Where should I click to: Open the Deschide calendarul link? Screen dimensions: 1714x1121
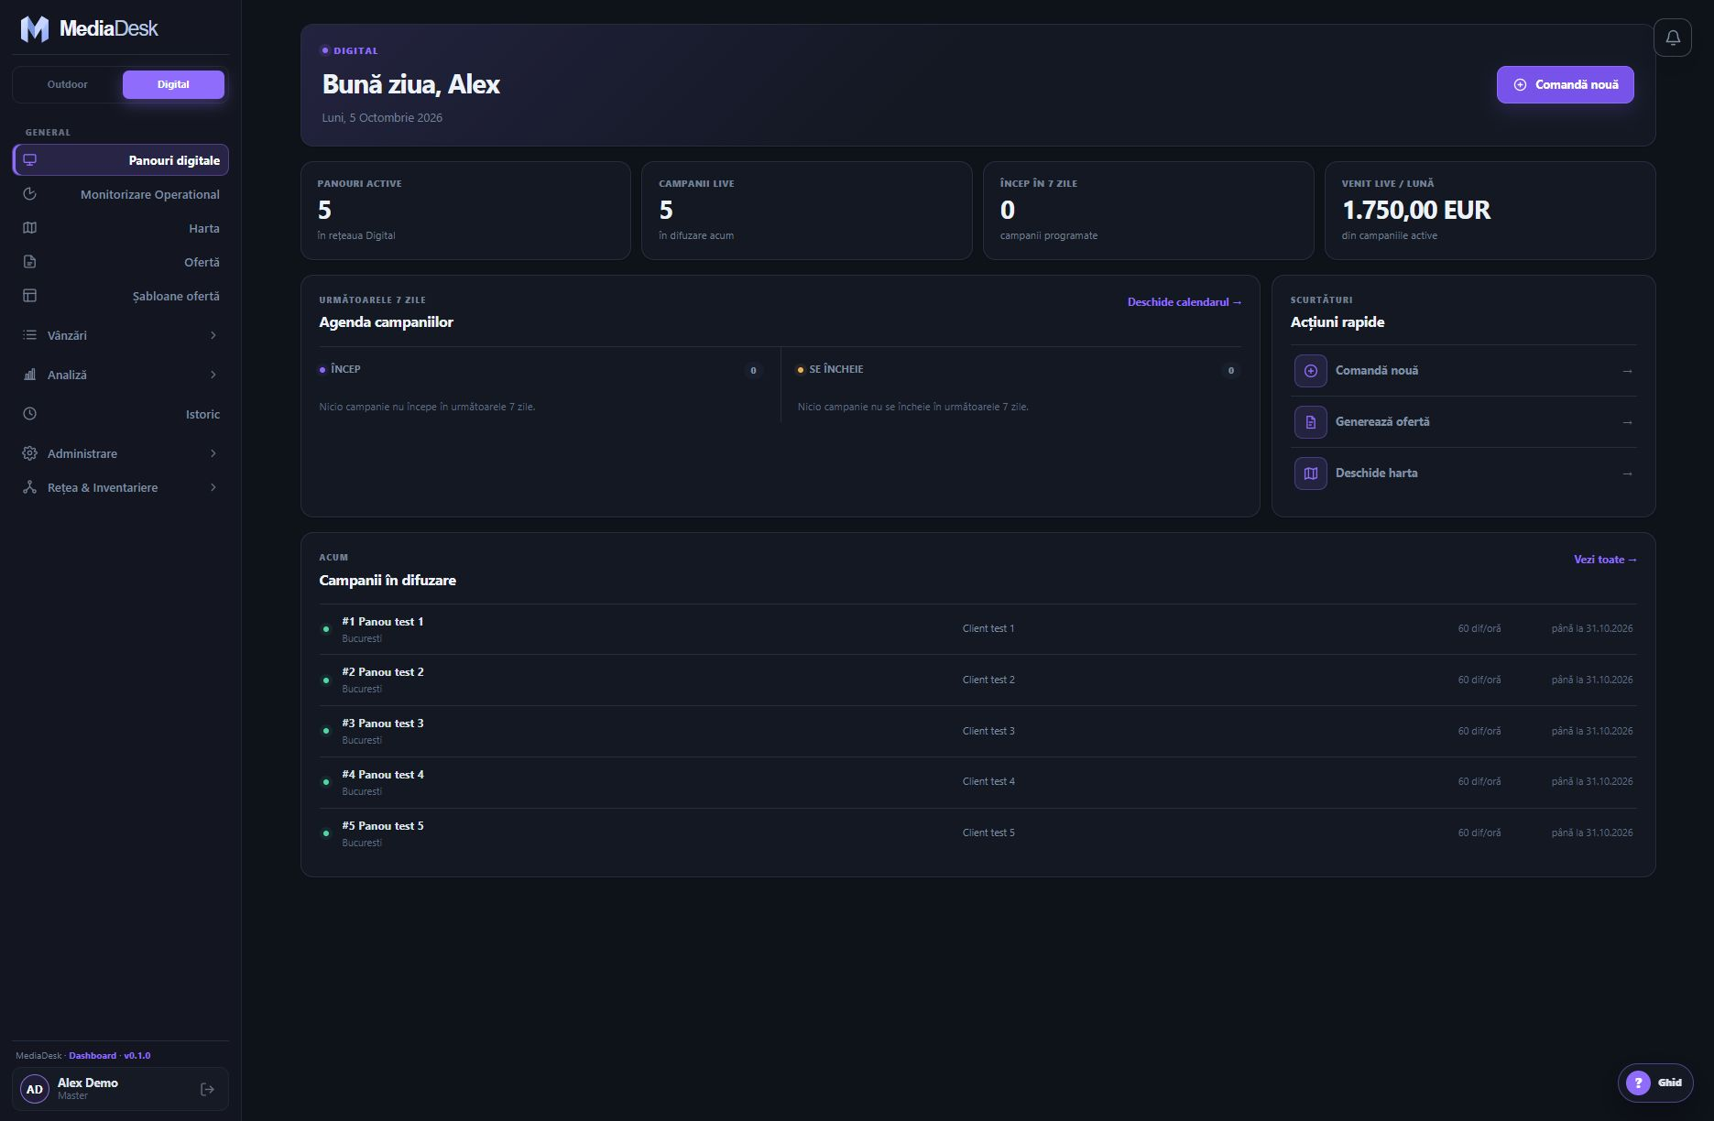1185,302
